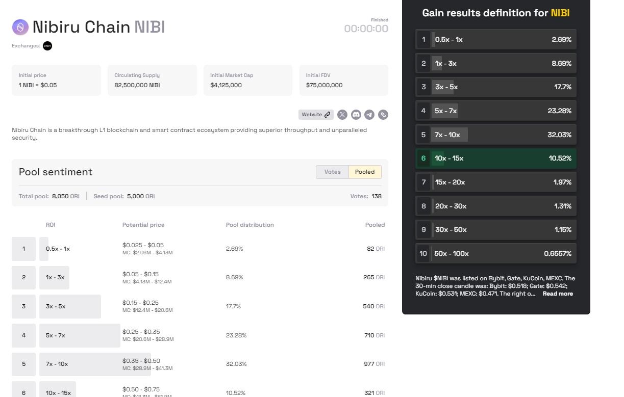Select gain result row 50x - 100x

496,253
